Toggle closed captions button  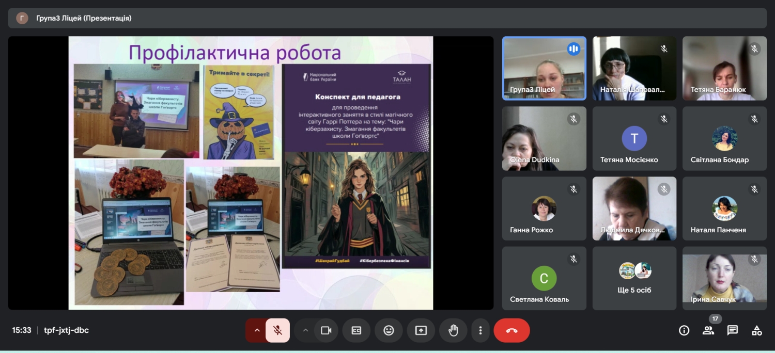pyautogui.click(x=356, y=330)
